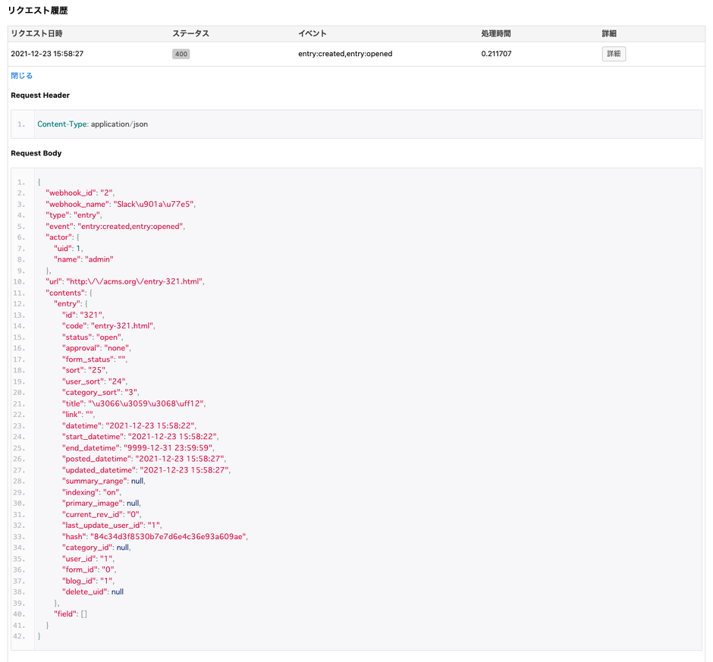Viewport: 713px width, 662px height.
Task: Click the リクエスト履歴 page heading
Action: [x=39, y=10]
